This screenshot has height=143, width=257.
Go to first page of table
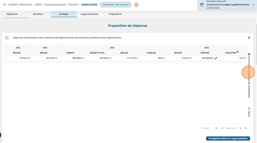(216, 128)
